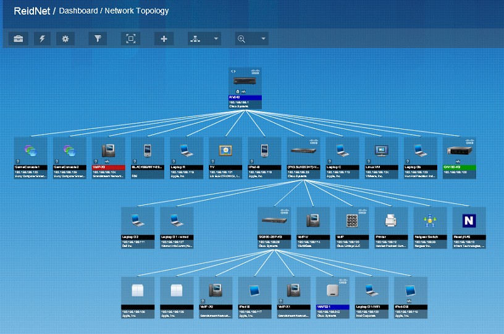Click the question-mark badge on GameConsole1
Image resolution: width=504 pixels, height=334 pixels.
18,162
